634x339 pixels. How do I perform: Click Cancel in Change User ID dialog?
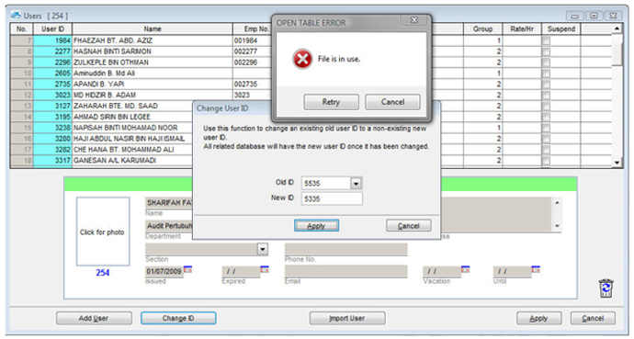point(408,226)
